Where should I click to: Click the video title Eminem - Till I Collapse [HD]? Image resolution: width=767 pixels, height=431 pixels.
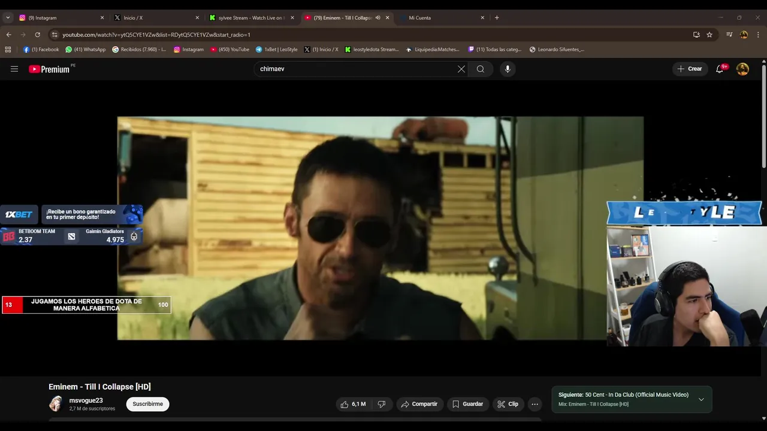coord(99,387)
